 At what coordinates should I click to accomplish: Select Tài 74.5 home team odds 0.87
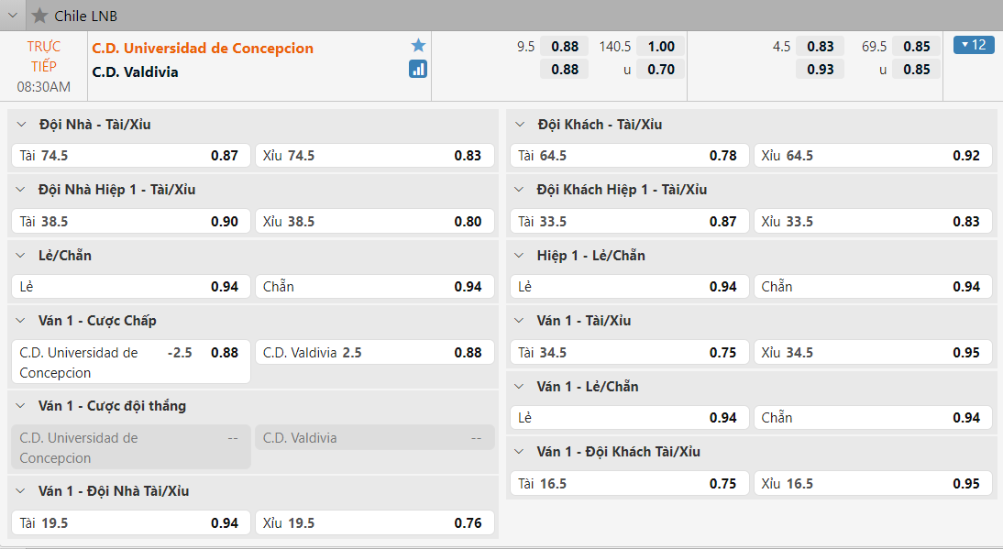click(129, 156)
